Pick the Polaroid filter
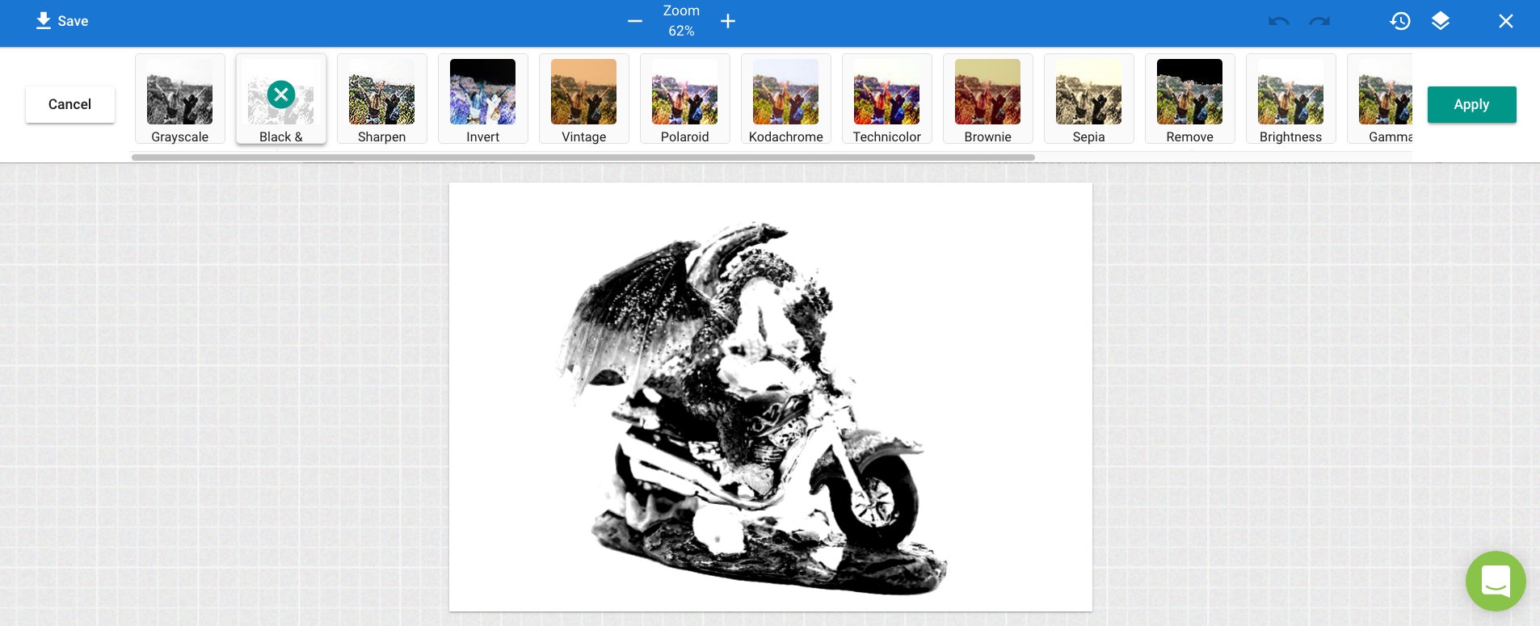 click(685, 99)
